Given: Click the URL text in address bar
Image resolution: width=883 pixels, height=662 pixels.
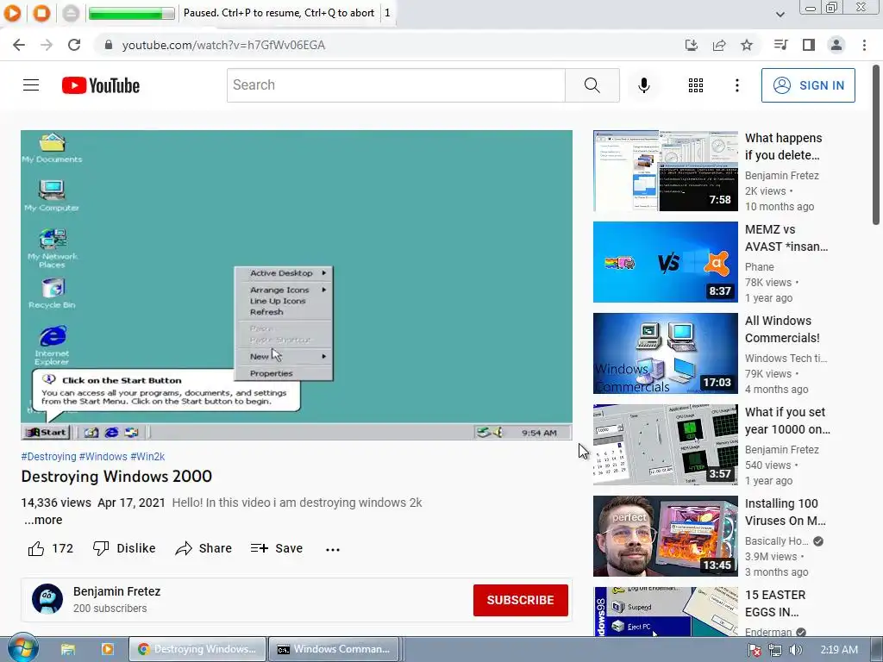Looking at the screenshot, I should (223, 45).
